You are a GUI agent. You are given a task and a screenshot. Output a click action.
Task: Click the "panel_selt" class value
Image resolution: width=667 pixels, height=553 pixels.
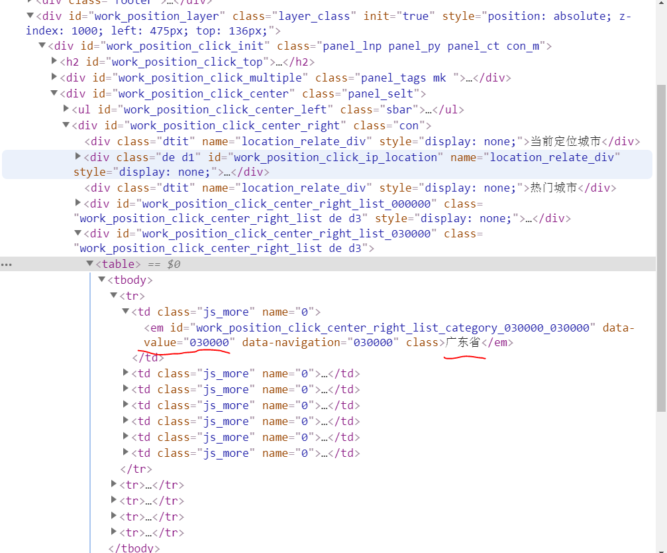point(381,93)
